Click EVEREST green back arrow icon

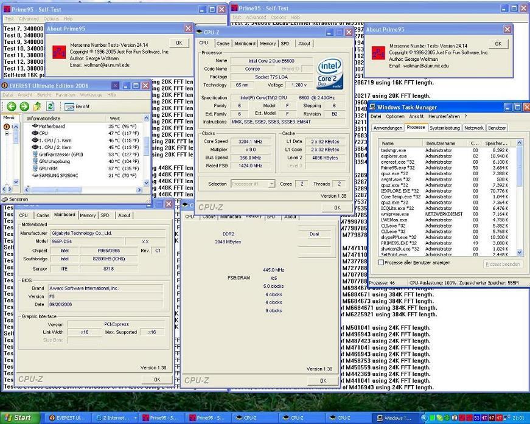[x=12, y=106]
